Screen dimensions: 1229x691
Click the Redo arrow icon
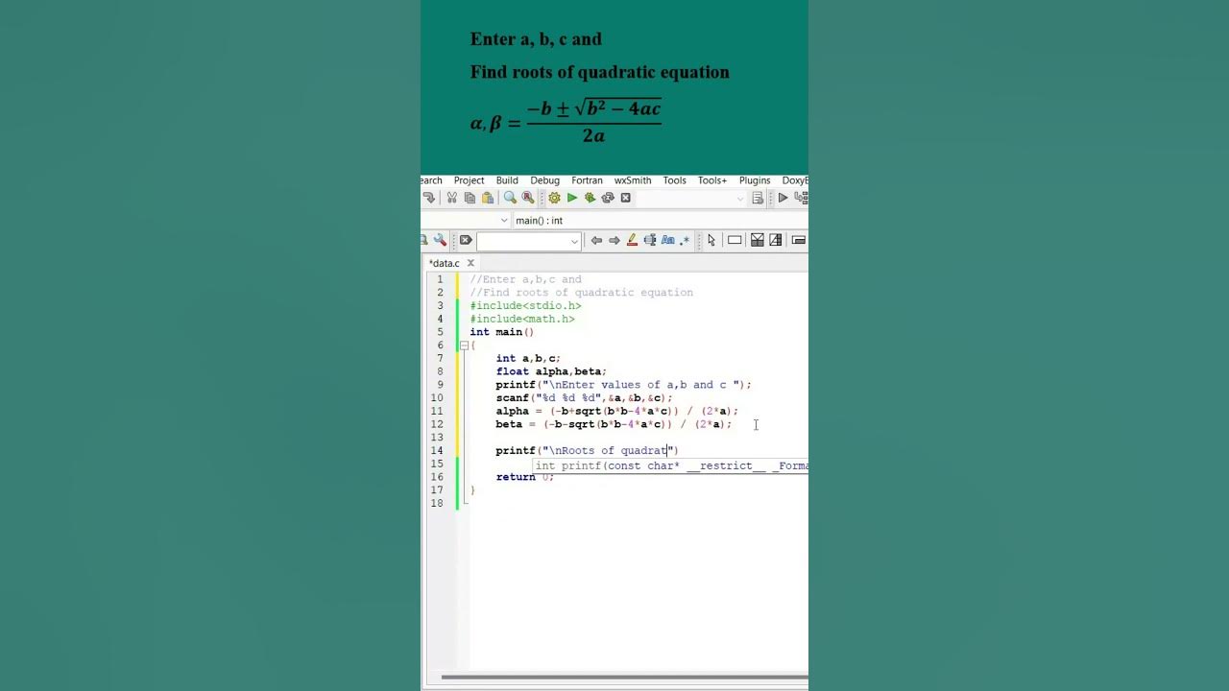[x=428, y=198]
